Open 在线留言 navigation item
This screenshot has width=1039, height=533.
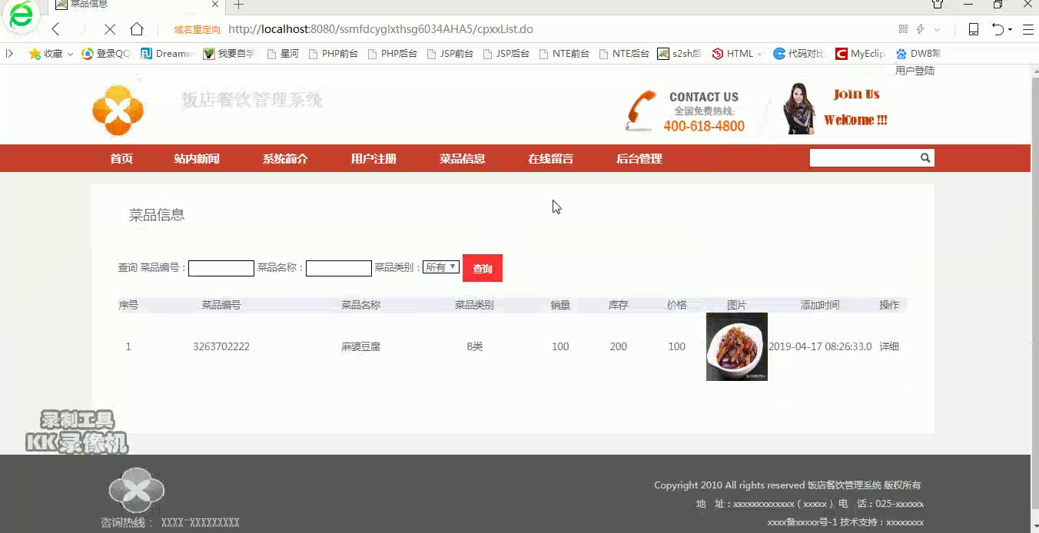(x=550, y=159)
